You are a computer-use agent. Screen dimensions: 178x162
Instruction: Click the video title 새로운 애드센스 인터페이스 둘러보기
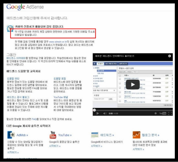click(114, 56)
